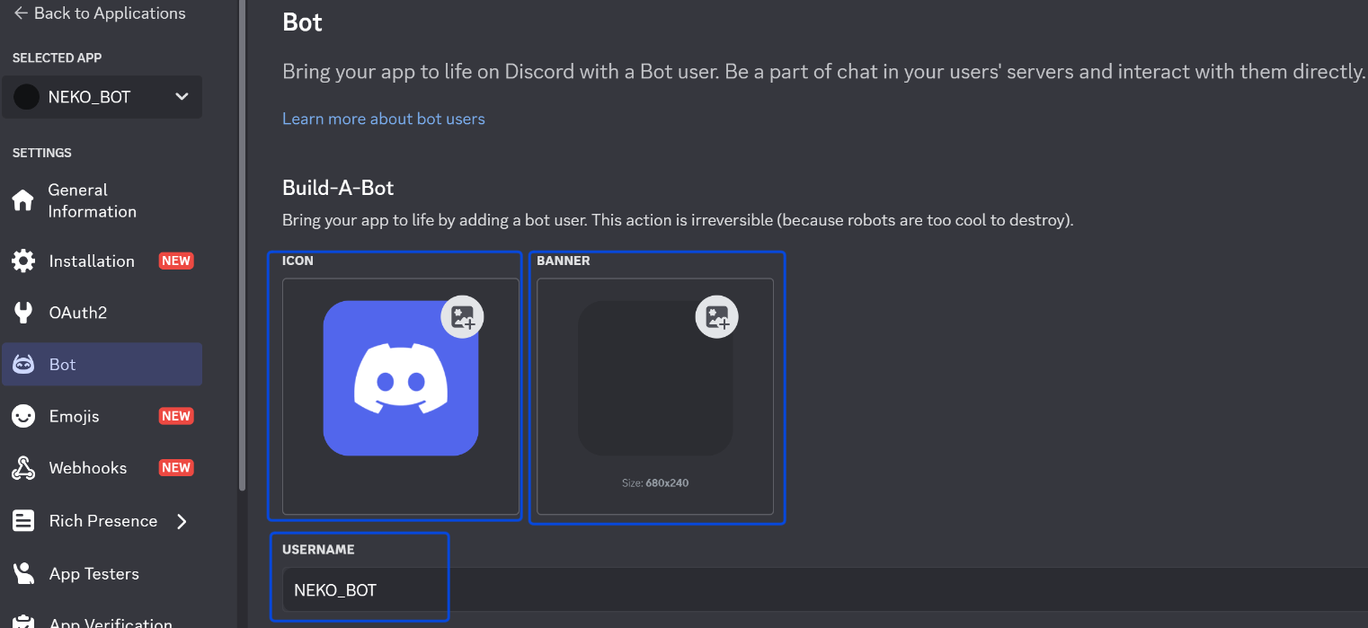Open the Emojis settings tab
Screen dimensions: 1368x628
tap(74, 416)
